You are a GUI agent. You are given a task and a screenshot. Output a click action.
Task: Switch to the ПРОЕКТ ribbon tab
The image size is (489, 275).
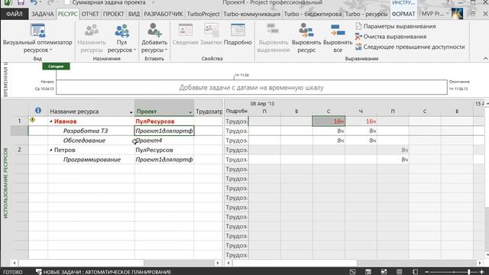click(114, 14)
